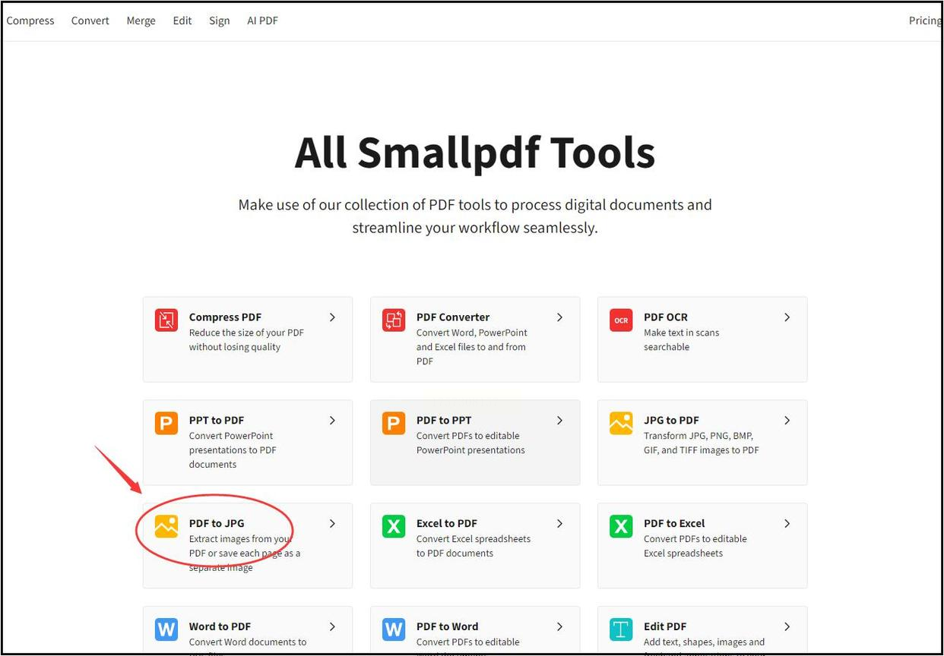Open PDF to Word via its chevron

559,627
